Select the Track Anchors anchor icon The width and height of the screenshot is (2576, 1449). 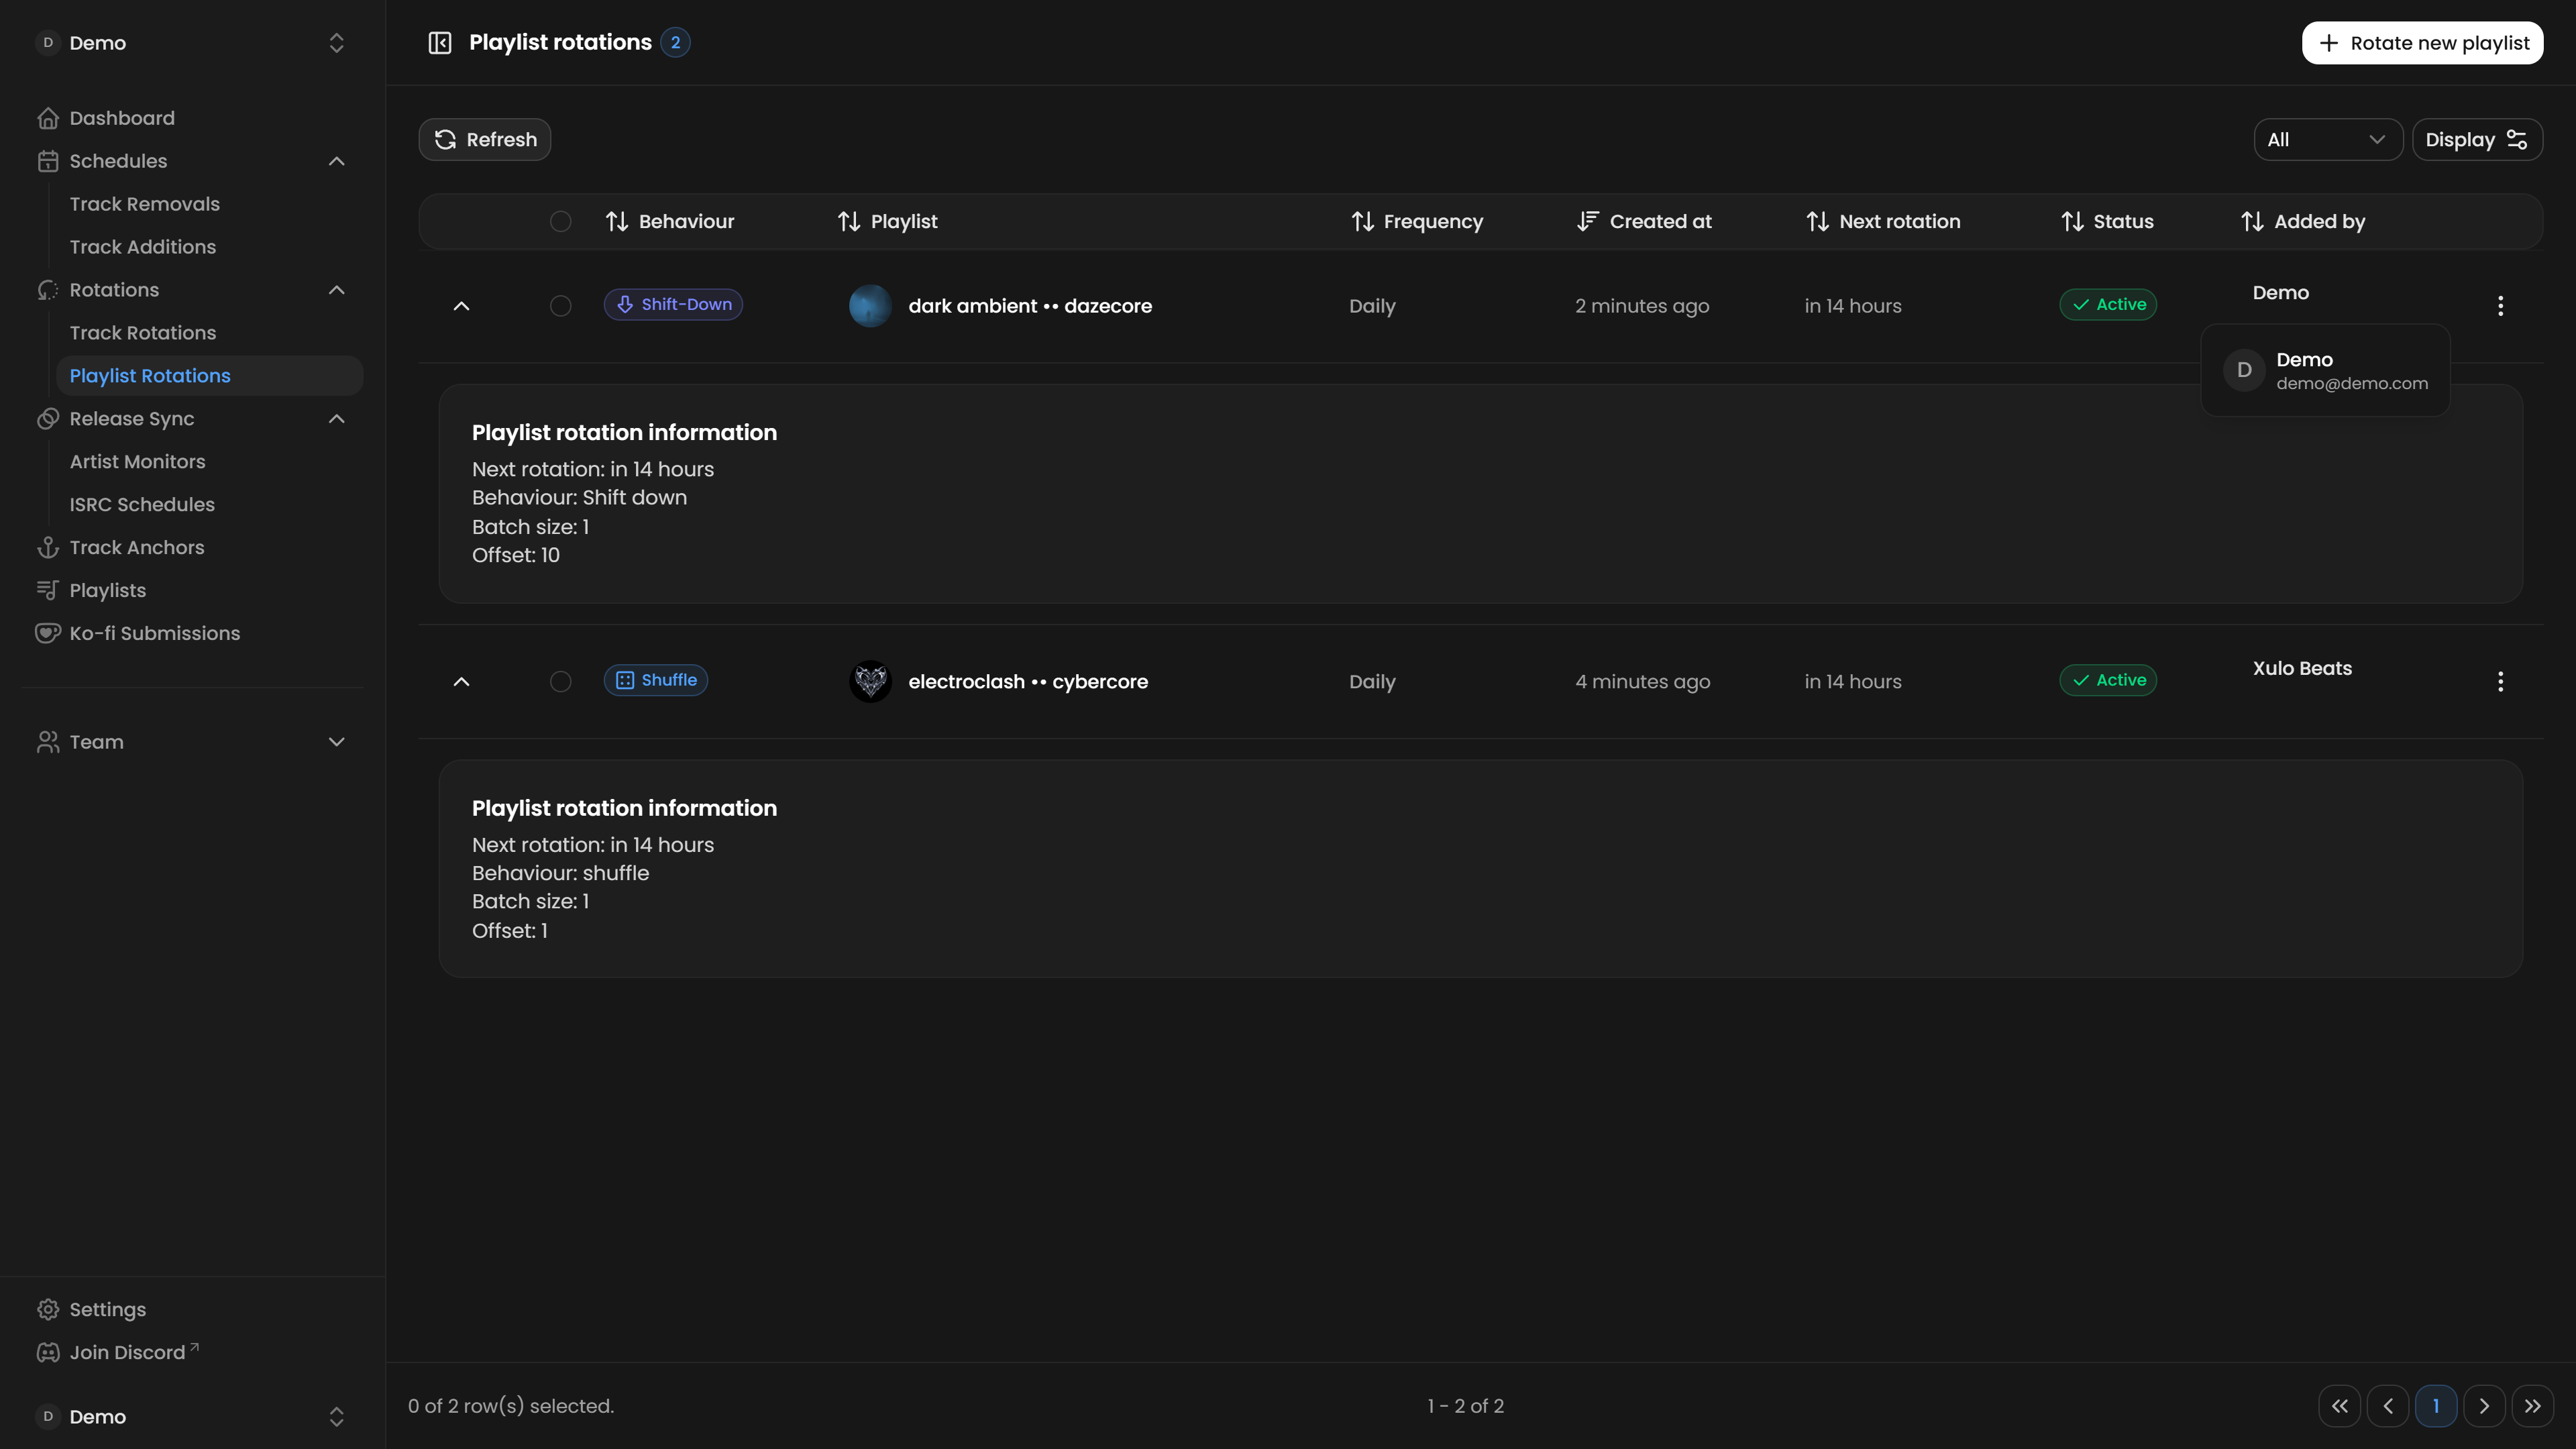click(48, 547)
